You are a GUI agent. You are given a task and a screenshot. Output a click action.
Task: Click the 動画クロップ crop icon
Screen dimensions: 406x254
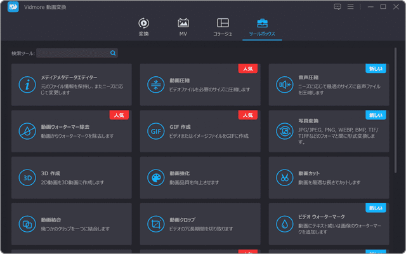pos(156,224)
